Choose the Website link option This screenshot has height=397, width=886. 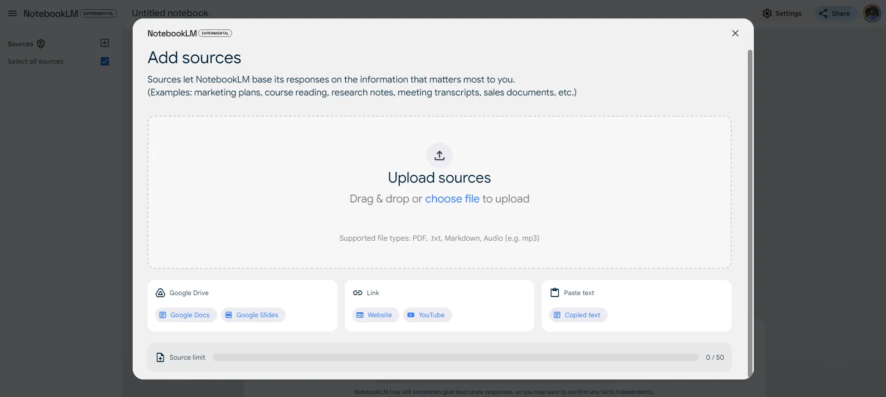tap(375, 315)
